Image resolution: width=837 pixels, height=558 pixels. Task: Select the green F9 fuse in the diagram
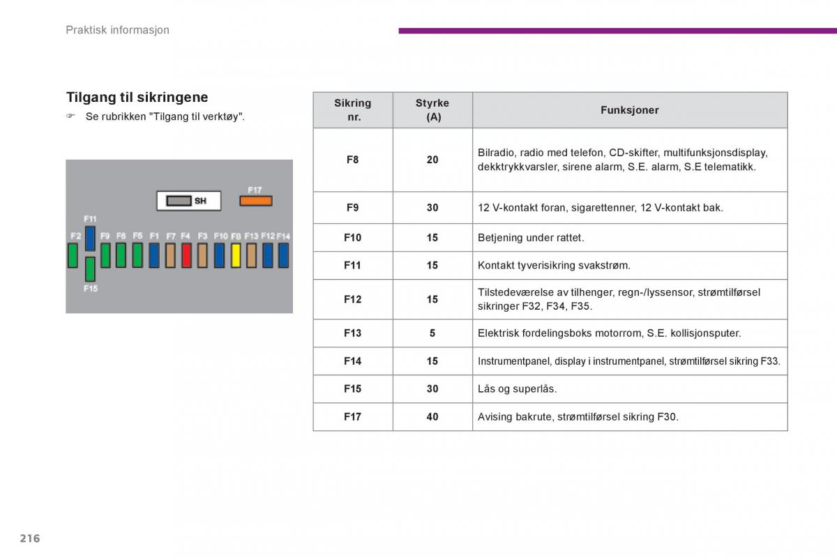(x=105, y=255)
